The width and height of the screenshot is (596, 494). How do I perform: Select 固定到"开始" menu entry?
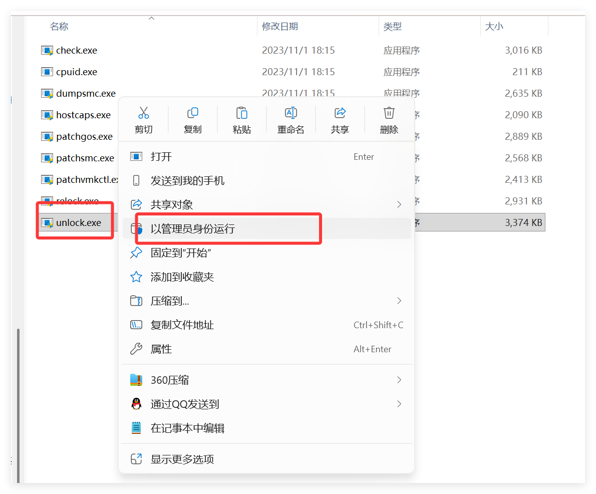coord(266,253)
